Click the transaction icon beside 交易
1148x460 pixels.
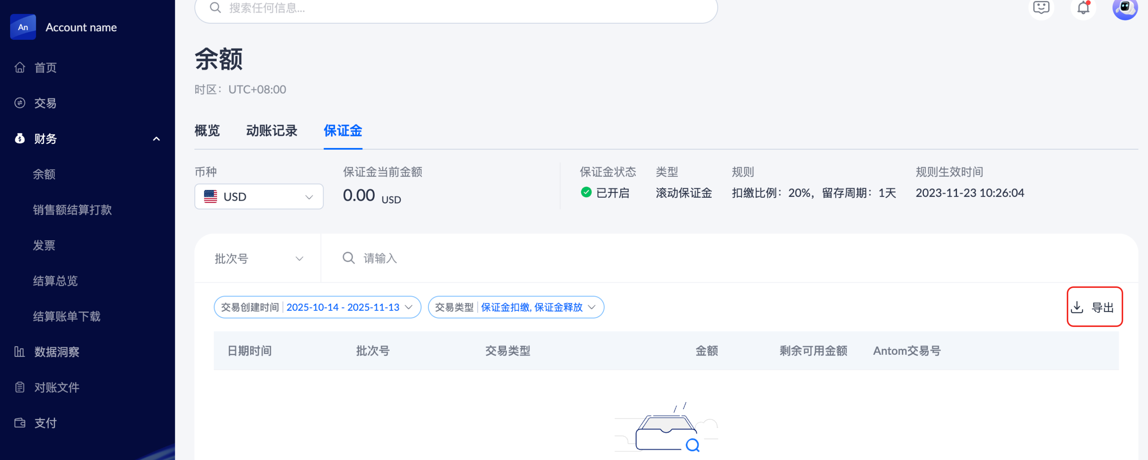[20, 103]
